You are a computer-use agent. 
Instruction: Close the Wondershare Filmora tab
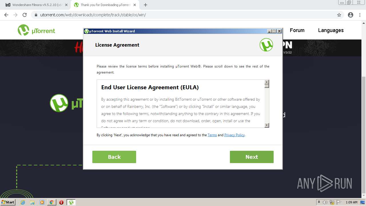66,5
